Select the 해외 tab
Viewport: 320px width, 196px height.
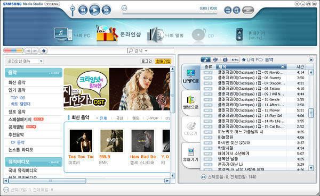pos(135,118)
